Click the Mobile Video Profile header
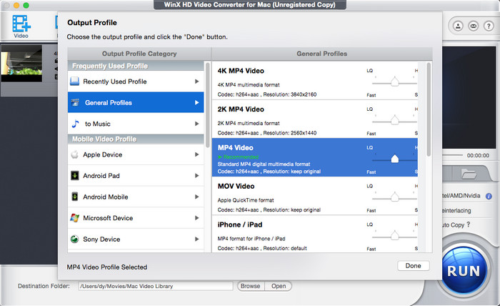Viewport: 500px width, 306px height. 136,139
